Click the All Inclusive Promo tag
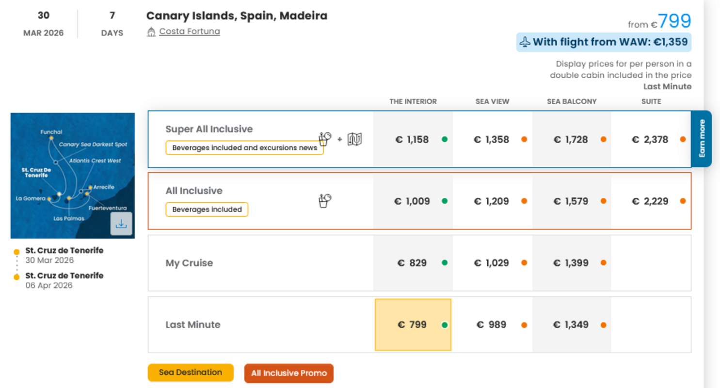The image size is (720, 388). point(288,373)
